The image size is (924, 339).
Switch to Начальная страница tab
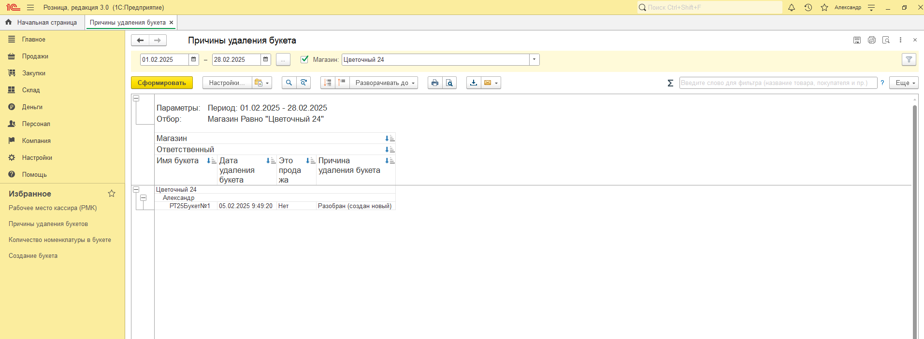pos(42,23)
